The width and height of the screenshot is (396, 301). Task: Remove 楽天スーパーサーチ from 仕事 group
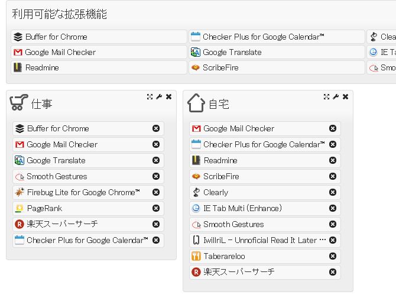pyautogui.click(x=156, y=224)
